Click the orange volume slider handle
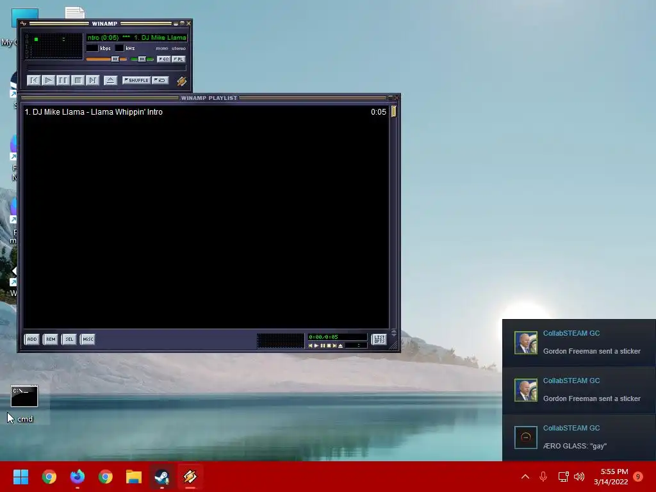 point(115,59)
